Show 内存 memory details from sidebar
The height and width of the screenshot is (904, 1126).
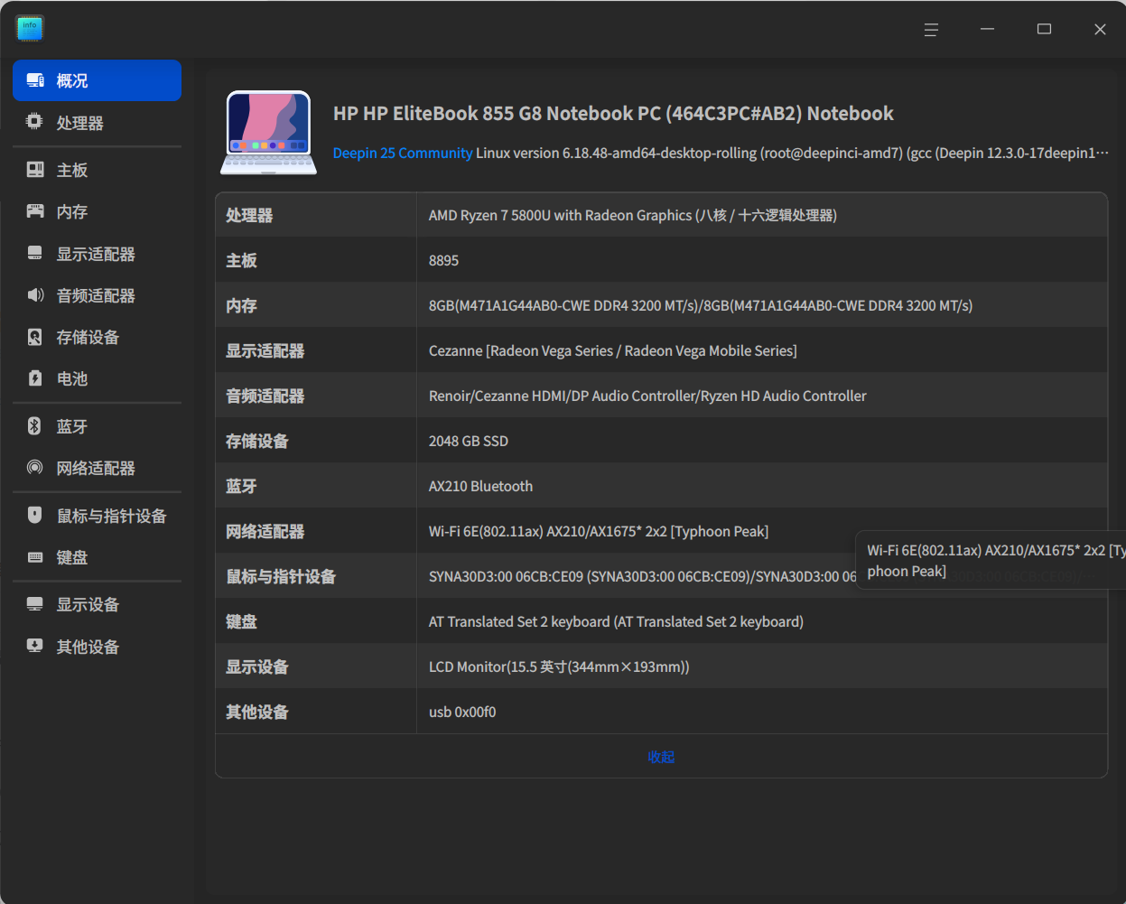97,211
